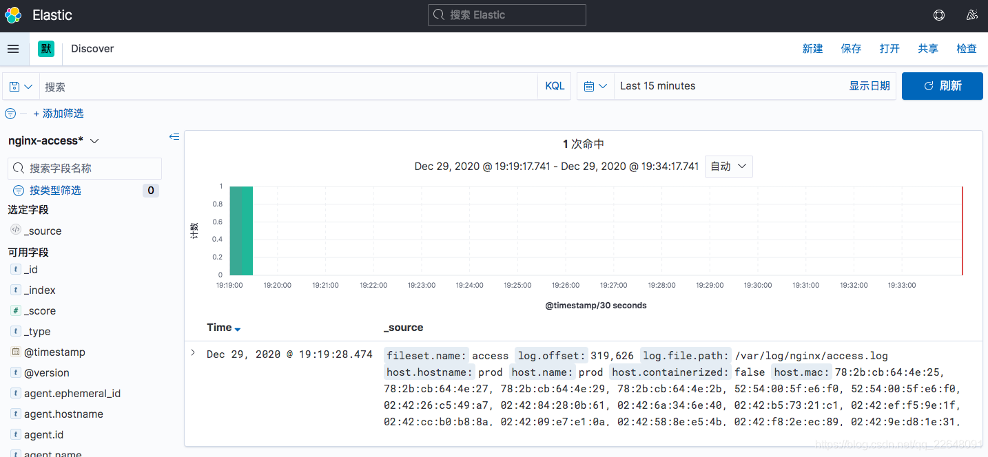Click Add filter link
The image size is (988, 457).
(59, 114)
